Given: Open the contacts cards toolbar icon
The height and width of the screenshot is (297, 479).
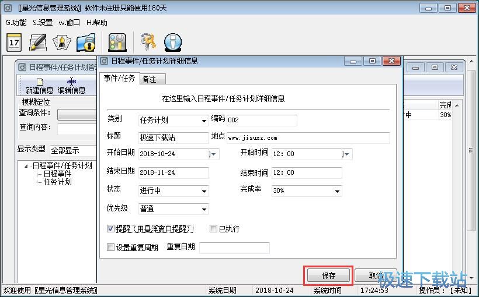Looking at the screenshot, I should coord(62,43).
